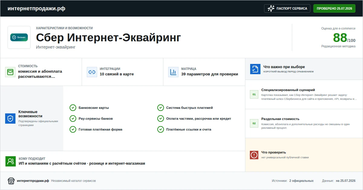Click the Специализированный сценарий heading
The image size is (363, 190).
point(288,90)
